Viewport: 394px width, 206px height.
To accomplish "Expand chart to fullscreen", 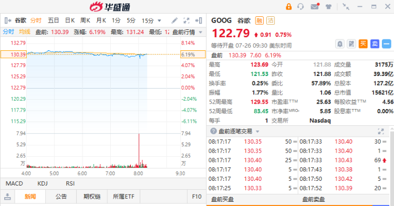I will tap(186, 20).
